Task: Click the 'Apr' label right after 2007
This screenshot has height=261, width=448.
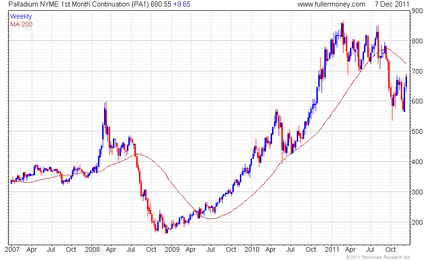Action: click(x=32, y=250)
